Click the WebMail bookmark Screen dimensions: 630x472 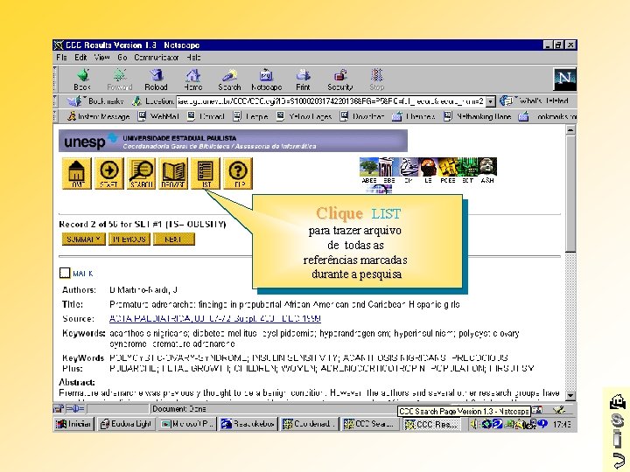coord(158,116)
